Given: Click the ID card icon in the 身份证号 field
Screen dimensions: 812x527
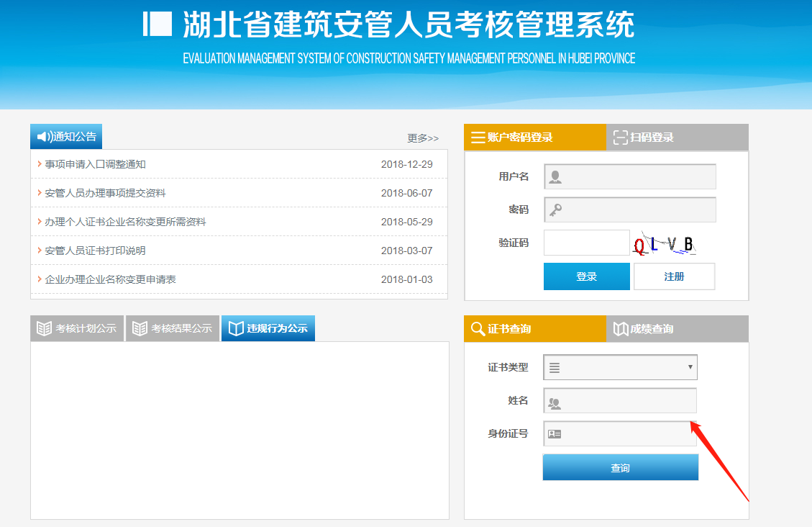Looking at the screenshot, I should click(x=554, y=433).
